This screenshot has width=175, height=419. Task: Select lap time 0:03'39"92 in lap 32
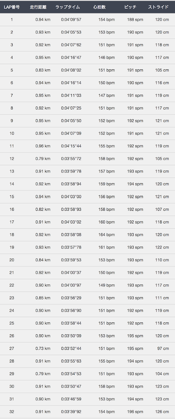(x=71, y=412)
